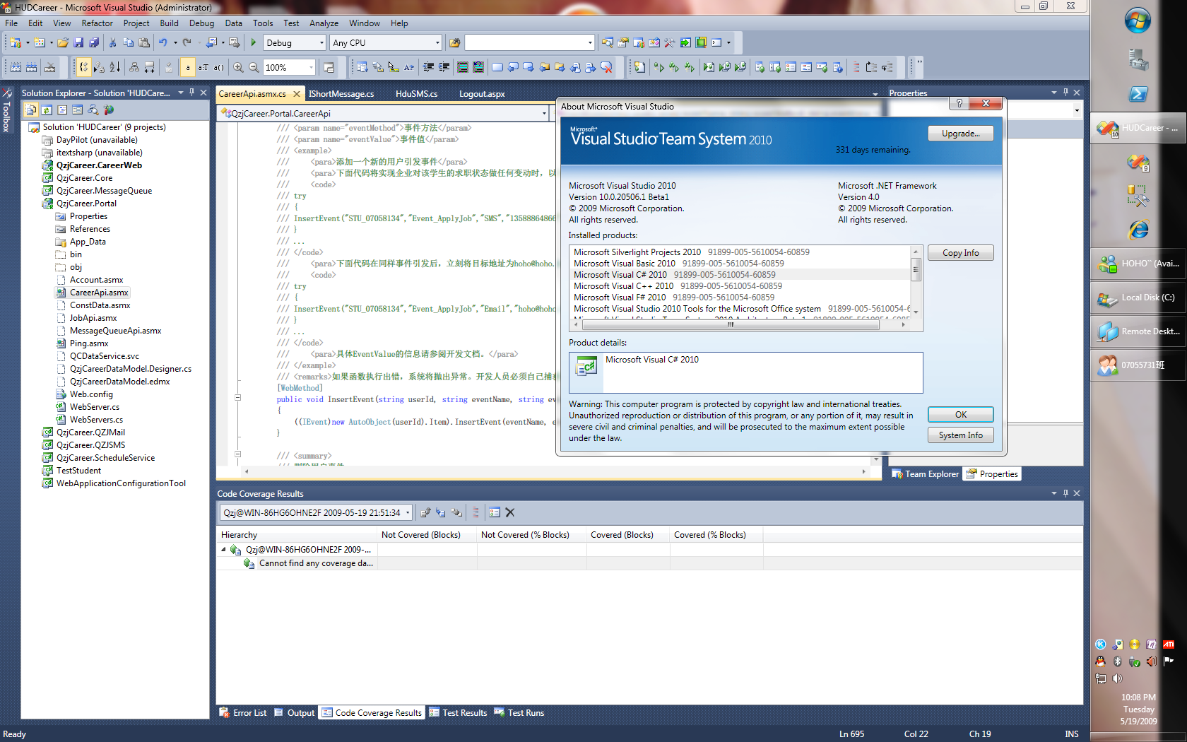Click the New Project toolbar icon
Image resolution: width=1187 pixels, height=742 pixels.
(15, 42)
